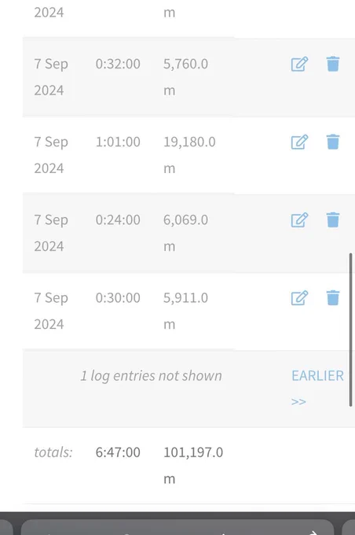
Task: Select the 0:32:00 duration value
Action: pos(118,64)
